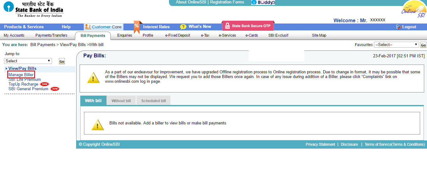Open the Favourites dropdown

coord(397,45)
